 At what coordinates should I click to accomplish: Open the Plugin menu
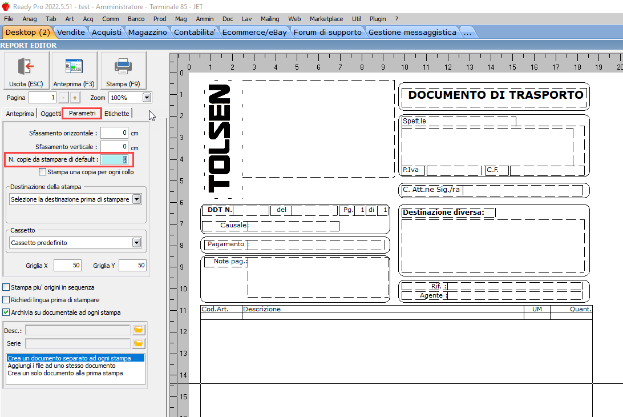(x=378, y=19)
